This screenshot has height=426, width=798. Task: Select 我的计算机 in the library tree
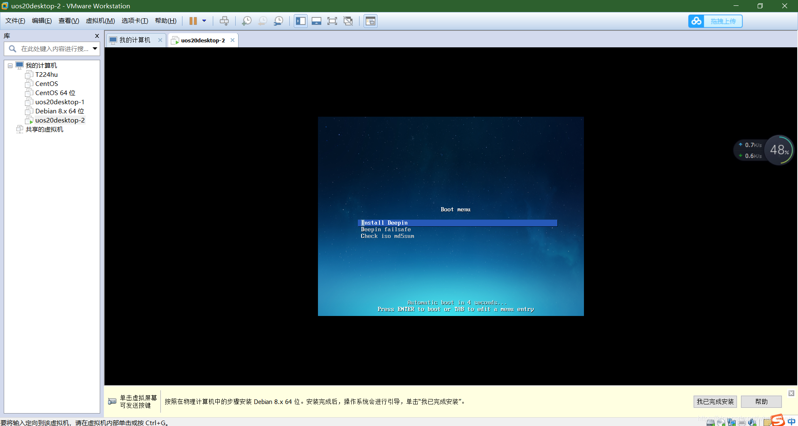(x=41, y=66)
